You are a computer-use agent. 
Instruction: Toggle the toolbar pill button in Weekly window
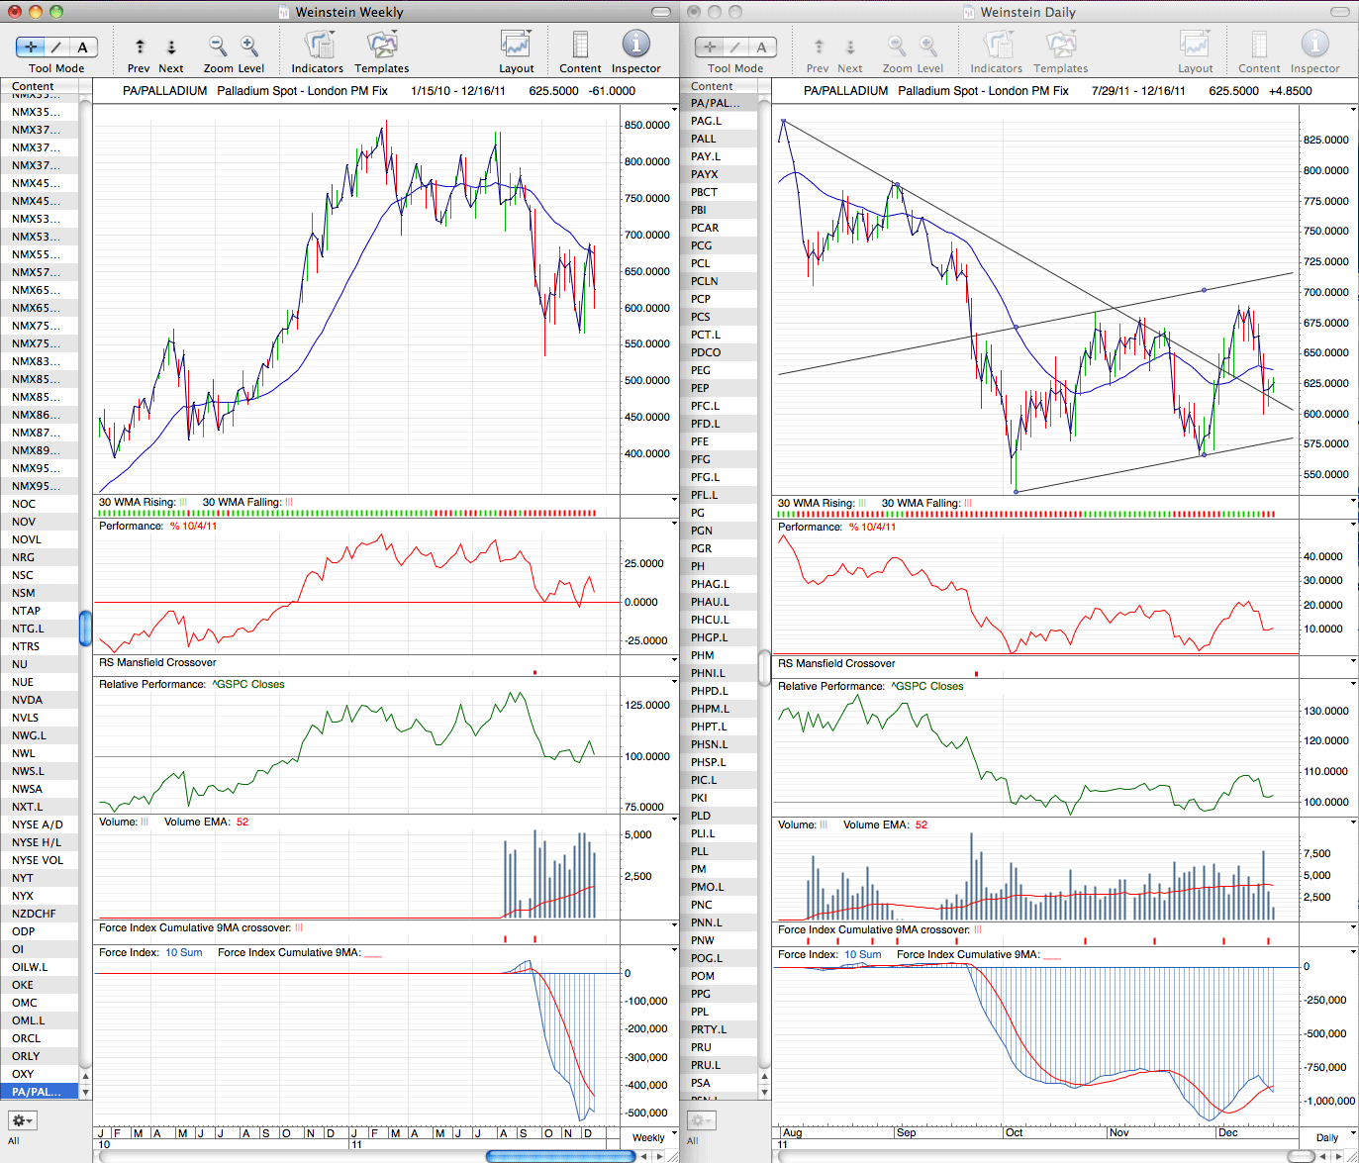[x=662, y=12]
